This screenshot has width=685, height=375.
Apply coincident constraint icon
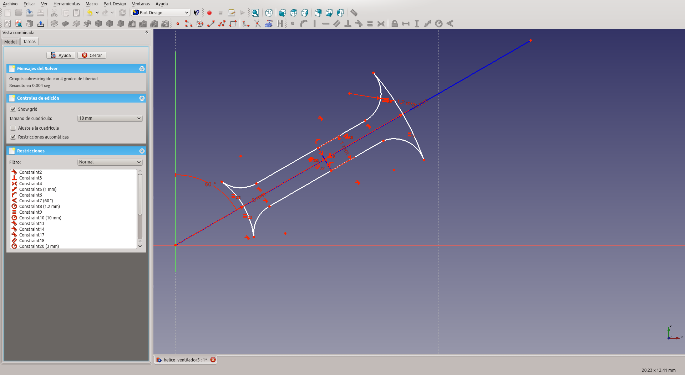pos(293,24)
